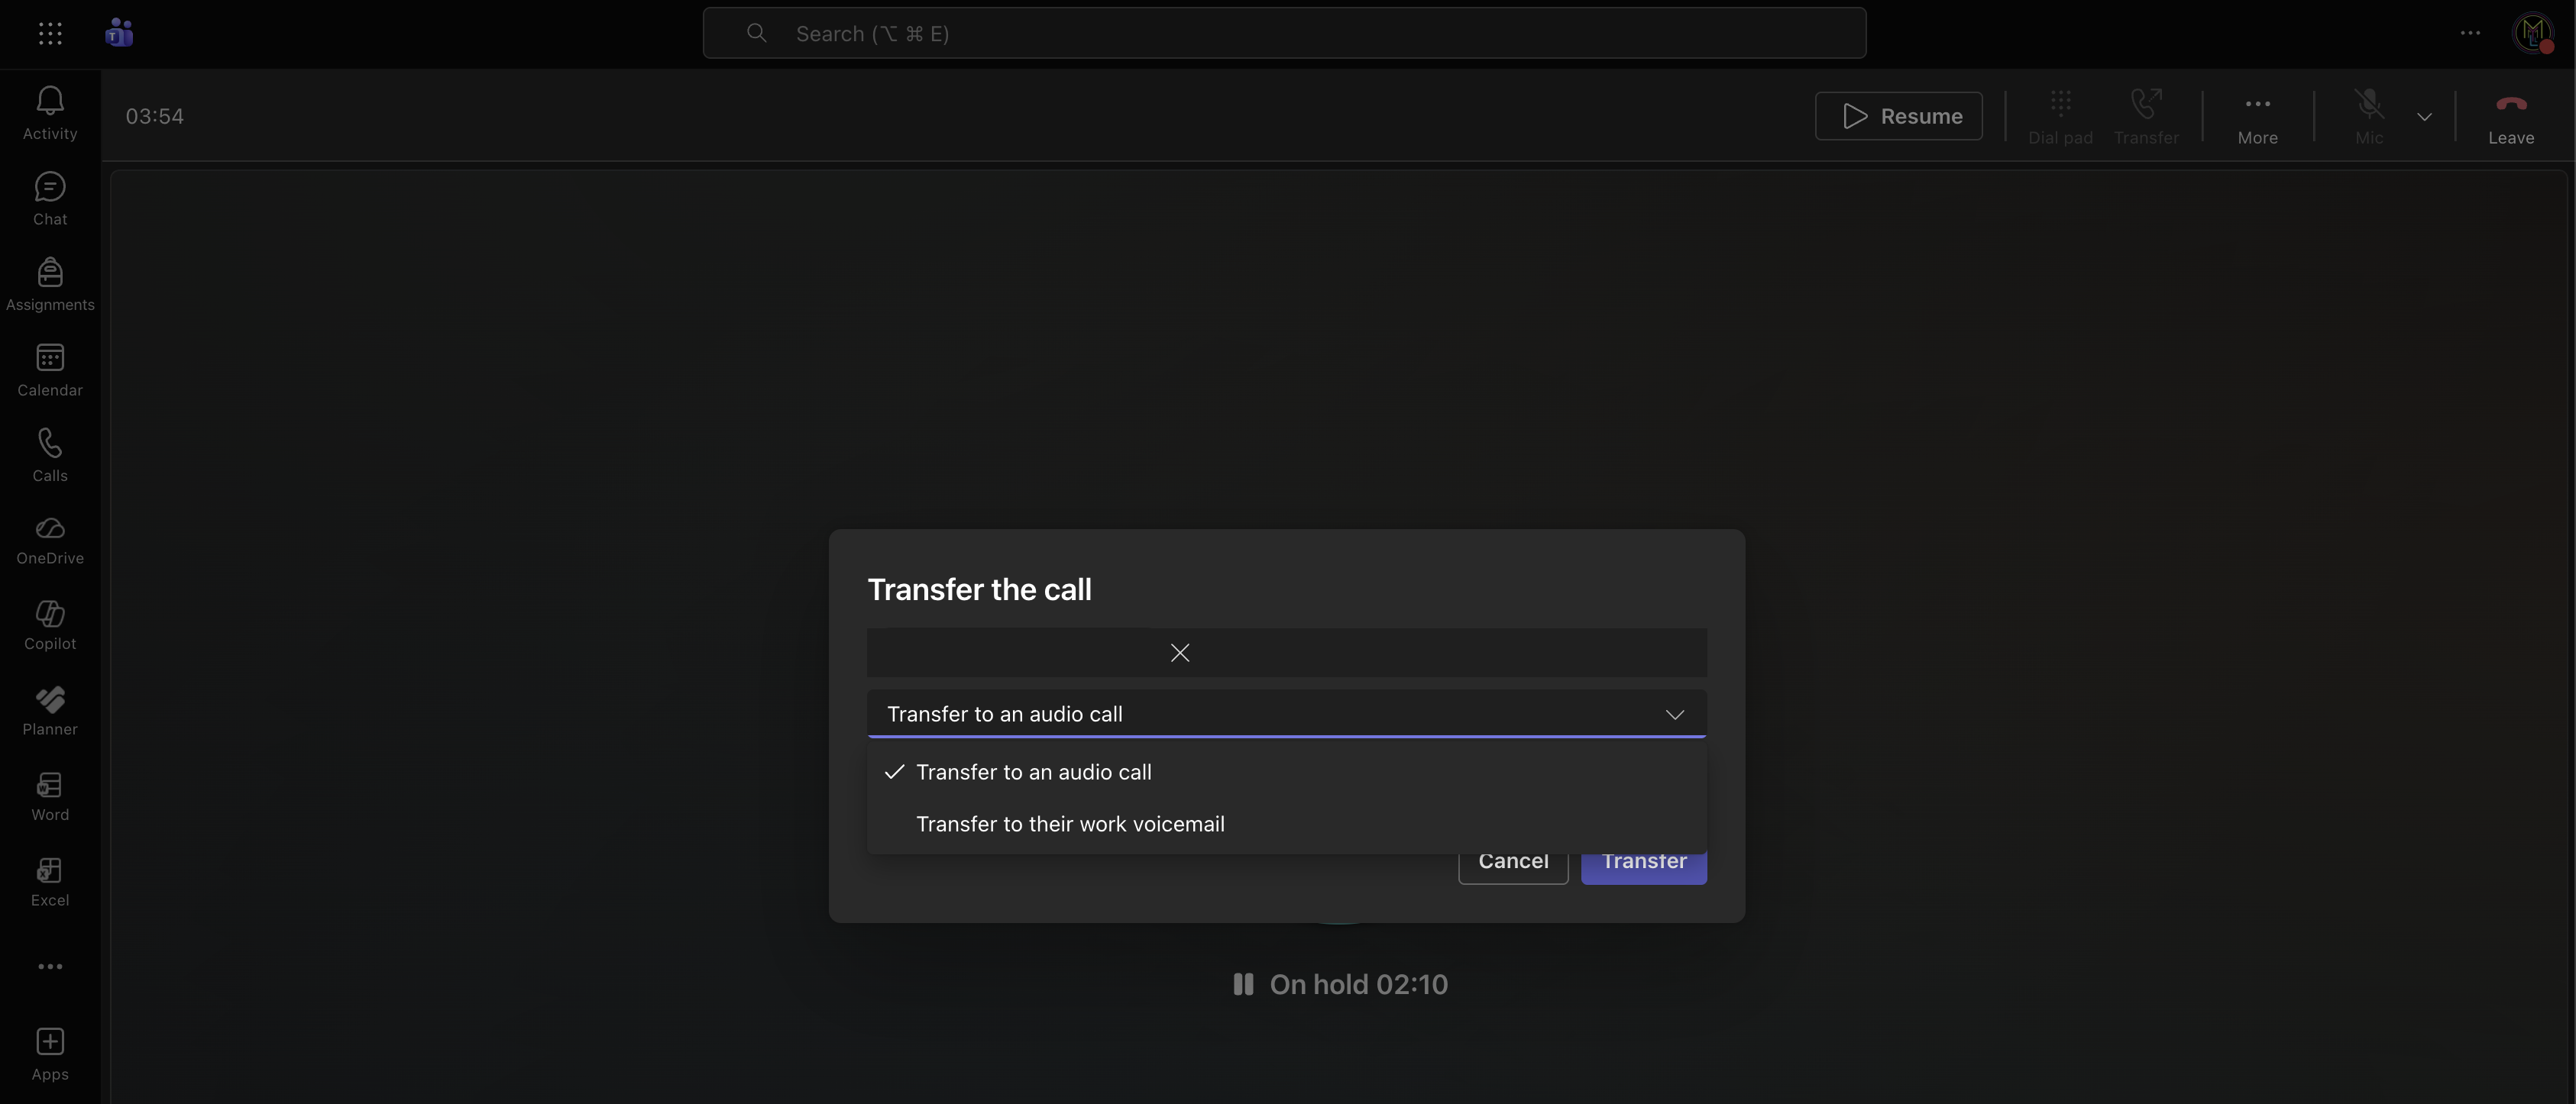The width and height of the screenshot is (2576, 1104).
Task: Select Transfer to an audio call option
Action: [1286, 771]
